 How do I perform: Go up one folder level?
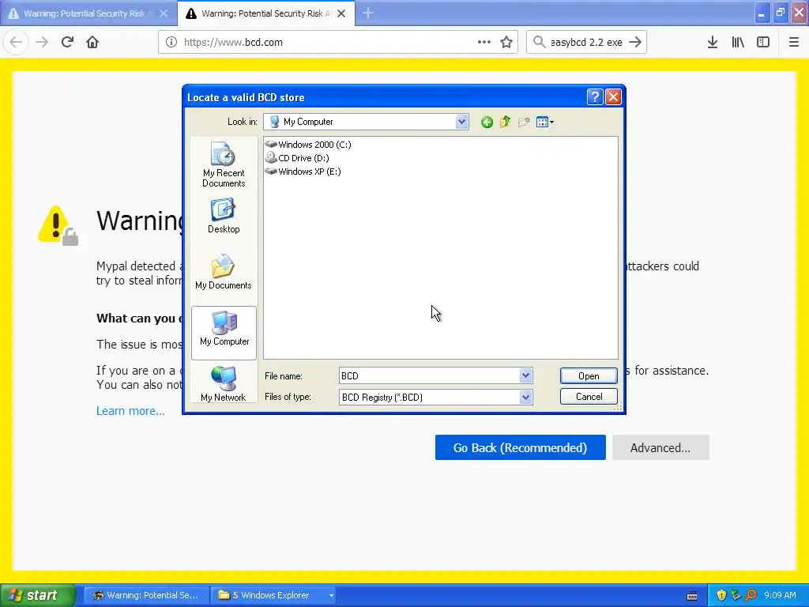(505, 123)
